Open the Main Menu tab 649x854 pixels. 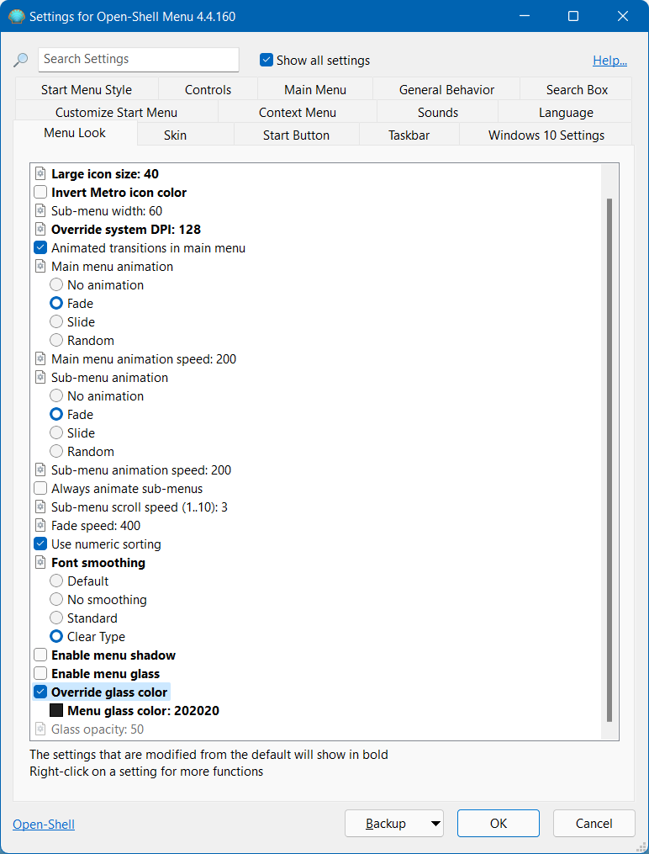tap(315, 90)
